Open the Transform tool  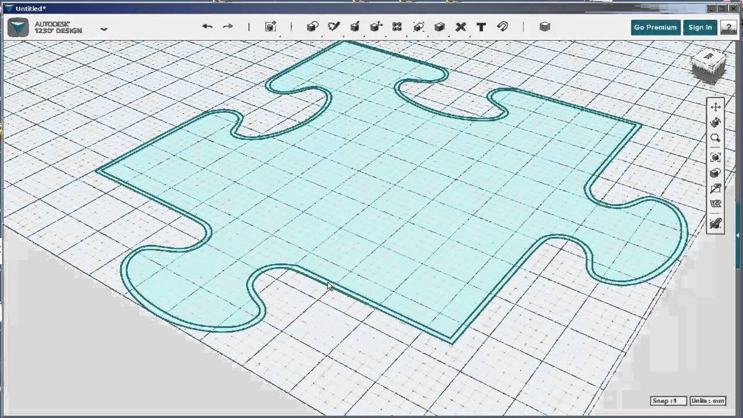pos(271,27)
